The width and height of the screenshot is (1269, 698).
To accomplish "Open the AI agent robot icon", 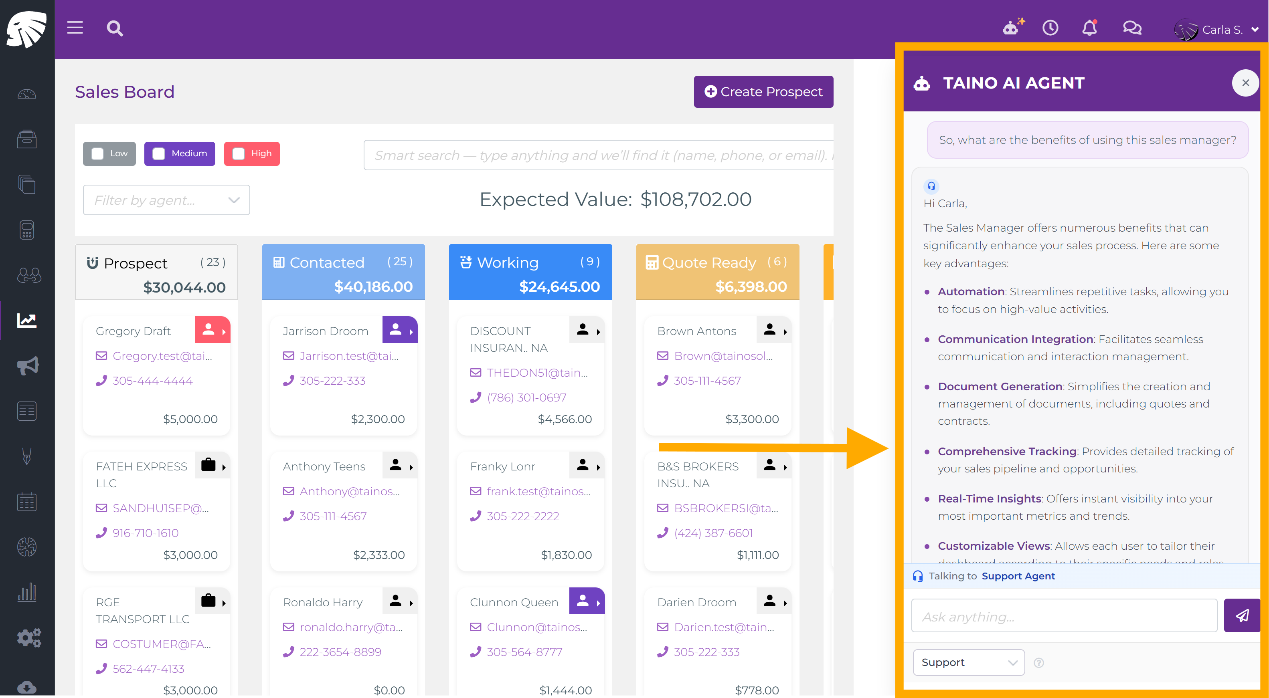I will point(1011,28).
